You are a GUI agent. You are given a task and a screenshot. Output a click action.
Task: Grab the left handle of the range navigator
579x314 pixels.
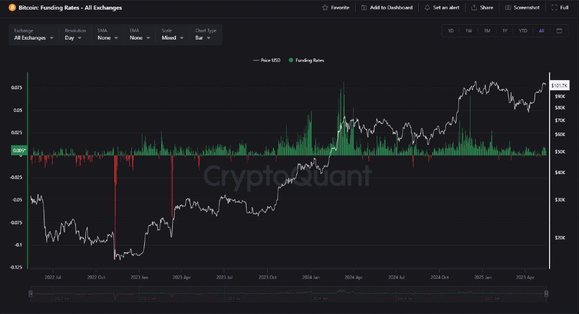click(x=31, y=294)
